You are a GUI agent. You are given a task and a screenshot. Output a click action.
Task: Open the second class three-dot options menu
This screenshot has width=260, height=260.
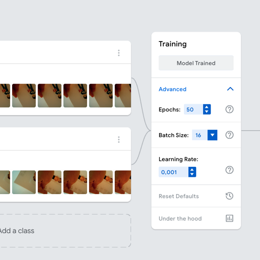click(119, 140)
